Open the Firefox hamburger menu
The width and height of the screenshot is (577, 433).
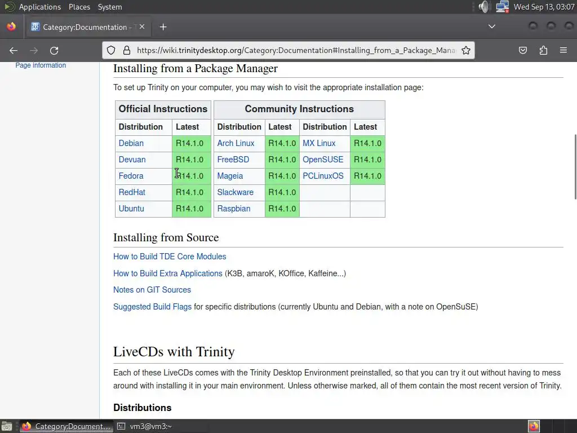(563, 50)
